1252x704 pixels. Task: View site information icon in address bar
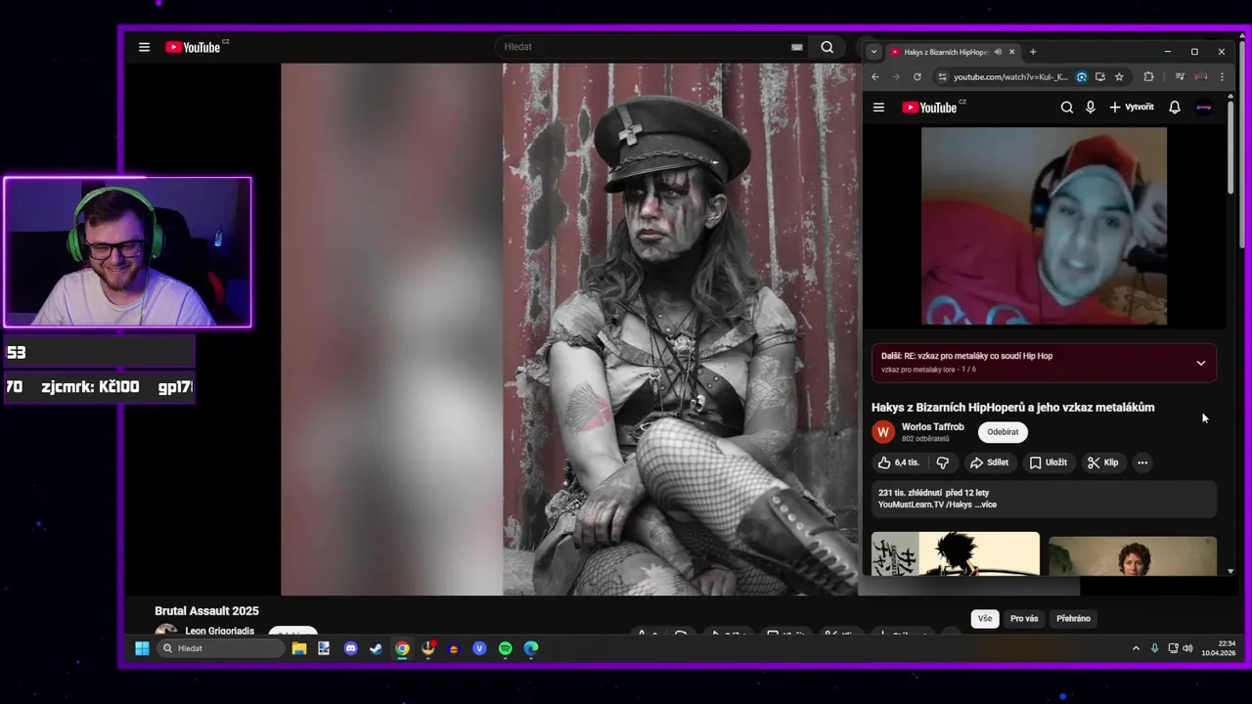pos(942,77)
